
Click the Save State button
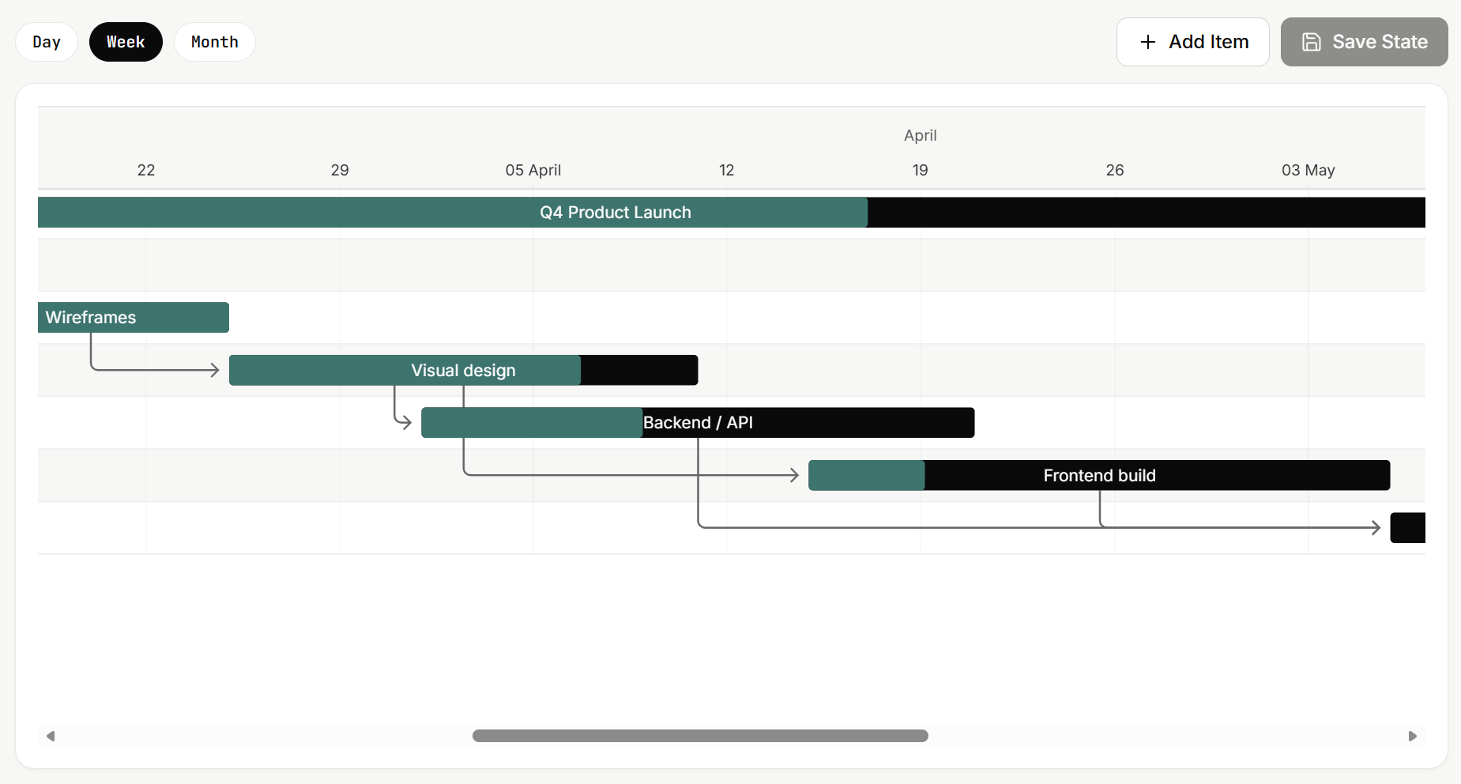1364,42
